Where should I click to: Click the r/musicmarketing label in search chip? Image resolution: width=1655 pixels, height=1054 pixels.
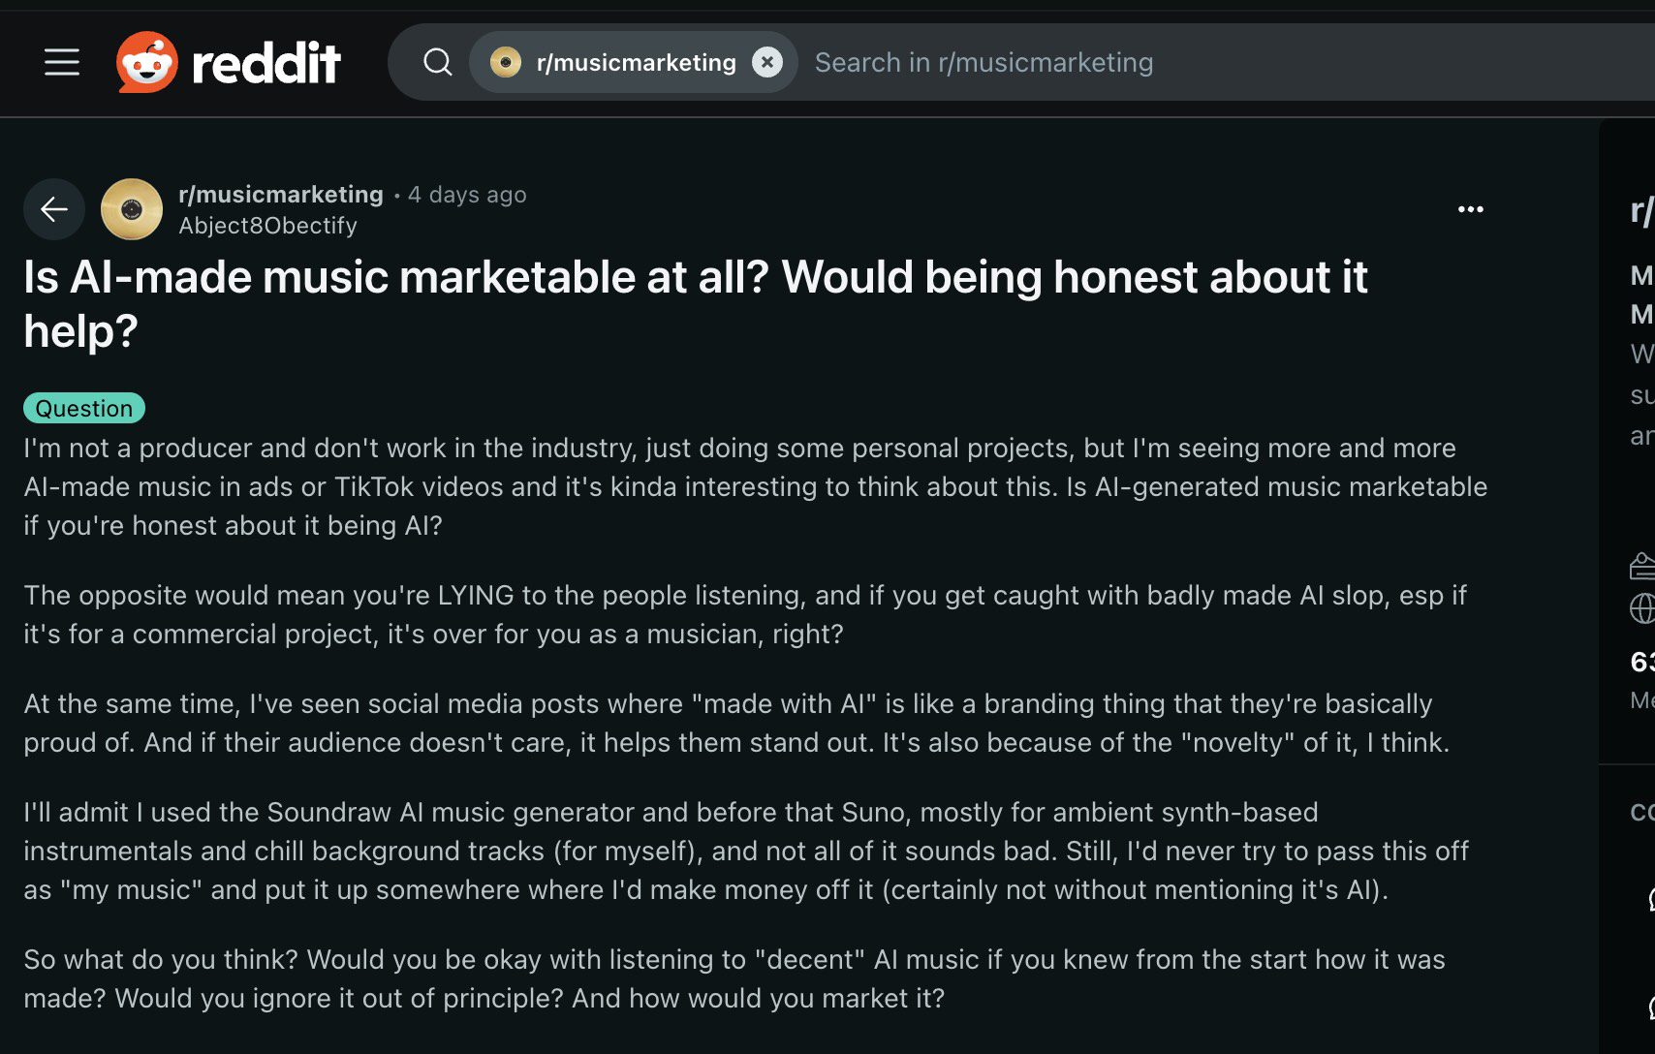pyautogui.click(x=636, y=63)
